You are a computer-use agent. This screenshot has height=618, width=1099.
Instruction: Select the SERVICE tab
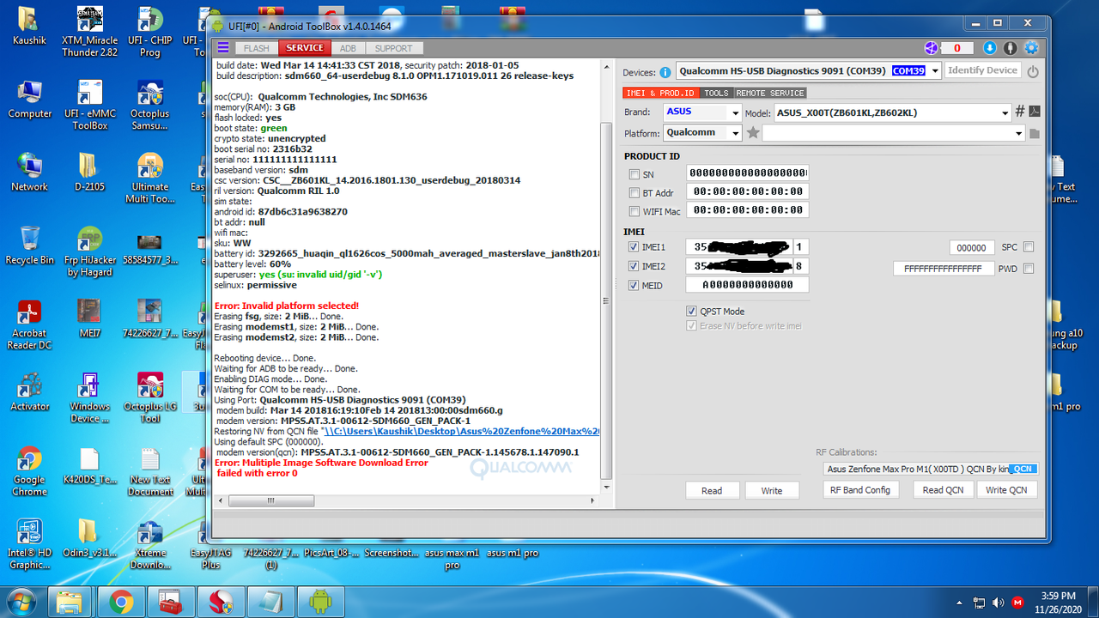305,48
